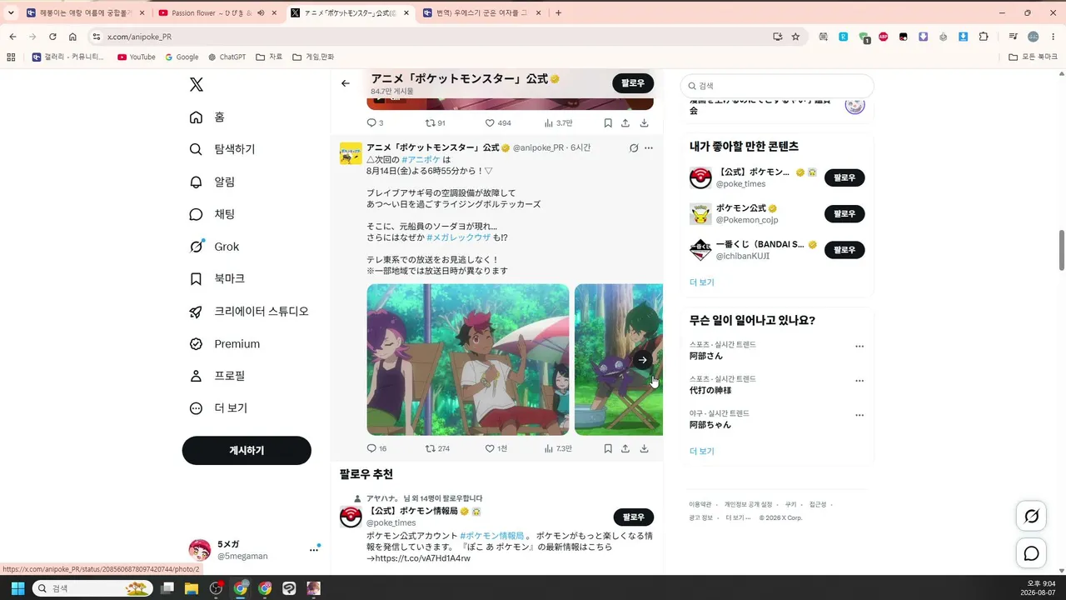1066x600 pixels.
Task: Open 탐색하기 in the sidebar
Action: coord(222,149)
